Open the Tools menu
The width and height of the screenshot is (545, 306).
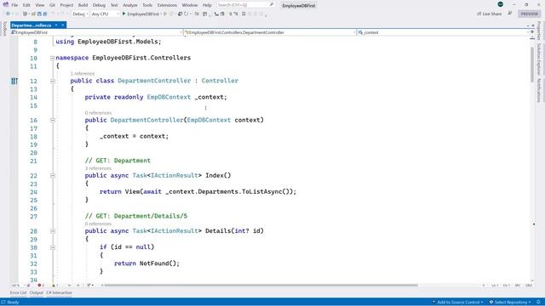147,5
